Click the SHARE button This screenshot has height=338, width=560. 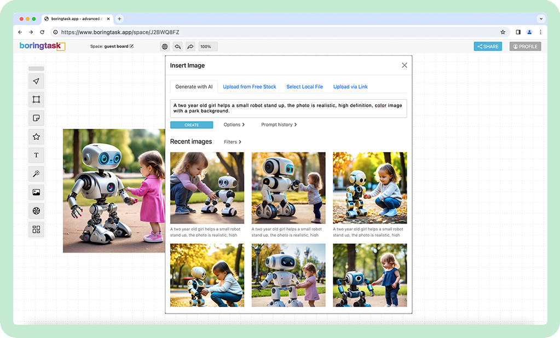point(487,47)
